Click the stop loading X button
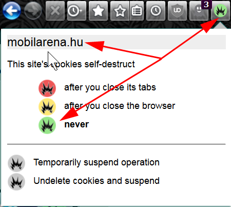The height and width of the screenshot is (207, 231). (x=55, y=11)
